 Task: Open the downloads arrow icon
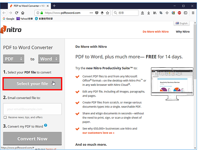pyautogui.click(x=149, y=13)
